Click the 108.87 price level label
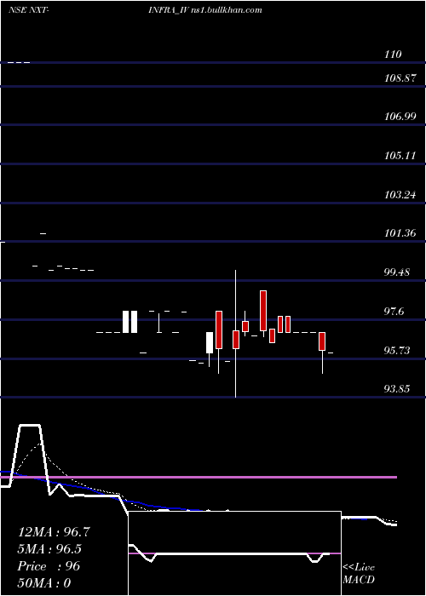The image size is (426, 596). tap(400, 78)
